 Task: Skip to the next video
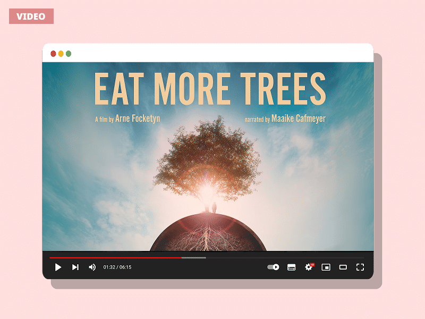(75, 267)
